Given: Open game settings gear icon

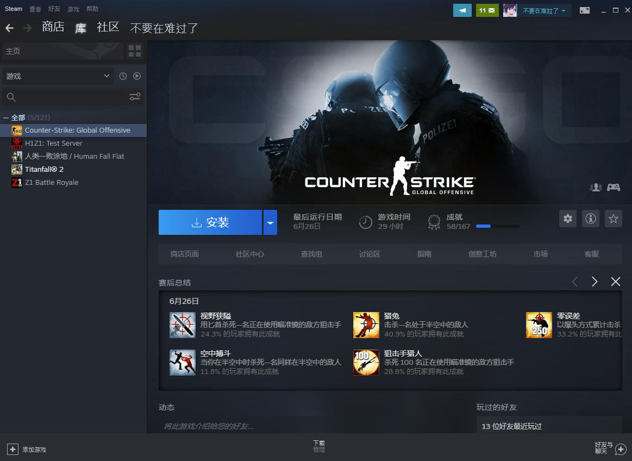Looking at the screenshot, I should 567,219.
